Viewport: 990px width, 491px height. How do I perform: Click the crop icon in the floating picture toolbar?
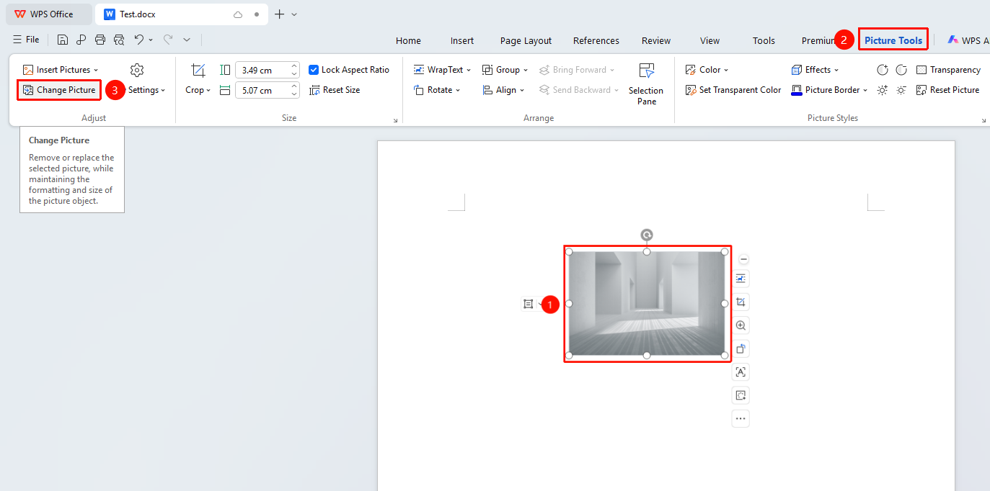pyautogui.click(x=741, y=302)
